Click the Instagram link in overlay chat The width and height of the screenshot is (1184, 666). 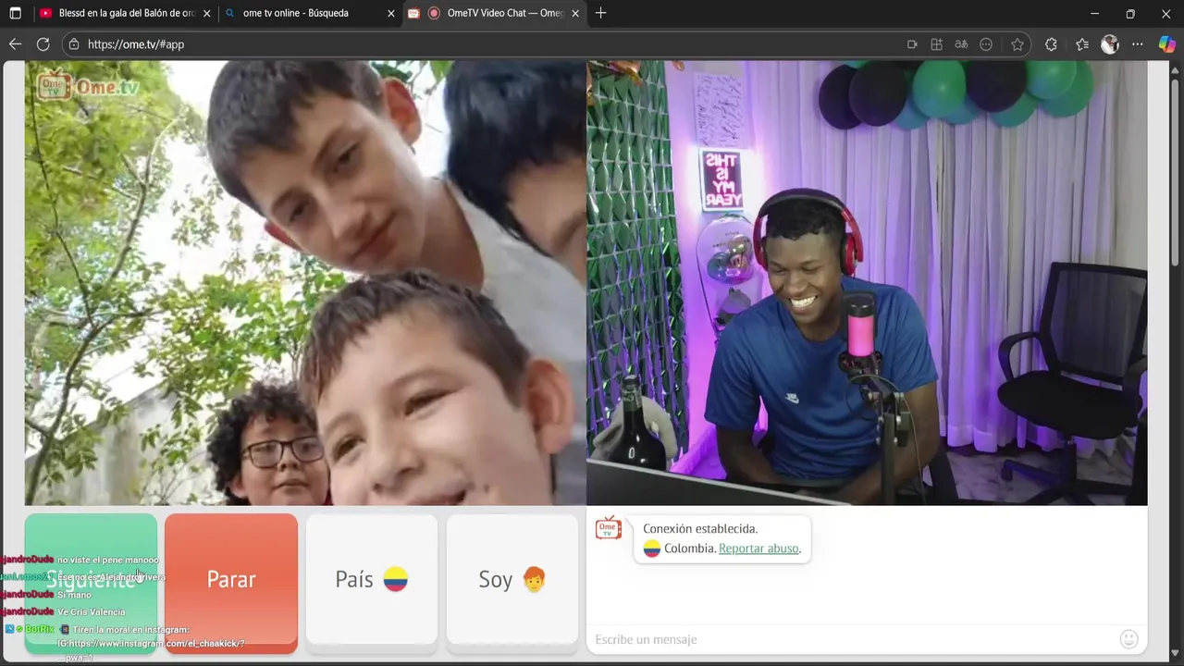click(151, 643)
